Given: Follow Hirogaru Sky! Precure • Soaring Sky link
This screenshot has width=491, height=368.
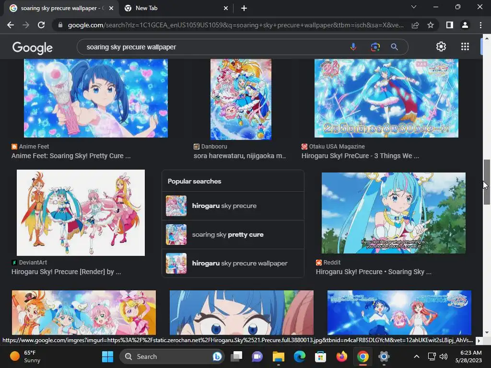Looking at the screenshot, I should point(374,272).
